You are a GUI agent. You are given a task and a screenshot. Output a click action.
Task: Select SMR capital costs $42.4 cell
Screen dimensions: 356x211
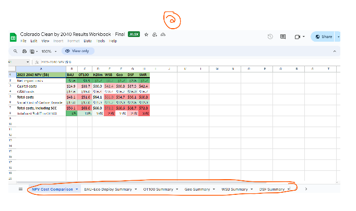[x=144, y=86]
